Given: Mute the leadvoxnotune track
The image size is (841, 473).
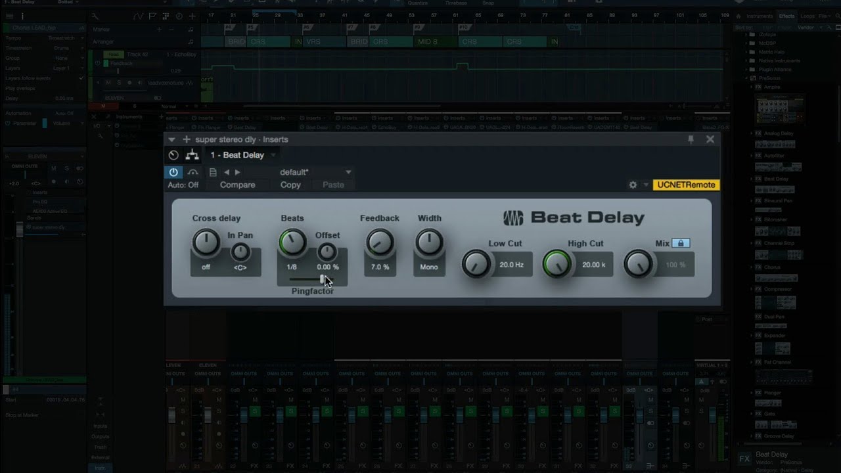Looking at the screenshot, I should tap(108, 83).
